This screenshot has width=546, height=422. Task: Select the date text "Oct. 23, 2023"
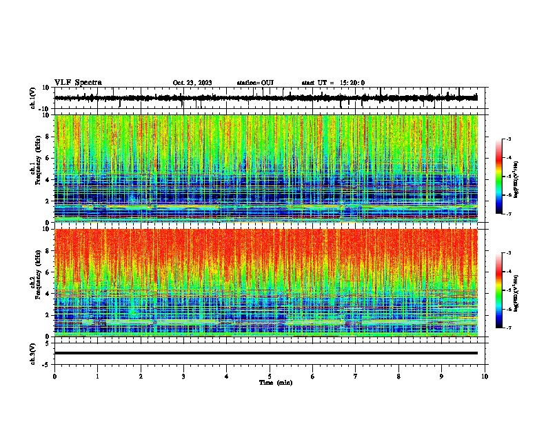(192, 83)
